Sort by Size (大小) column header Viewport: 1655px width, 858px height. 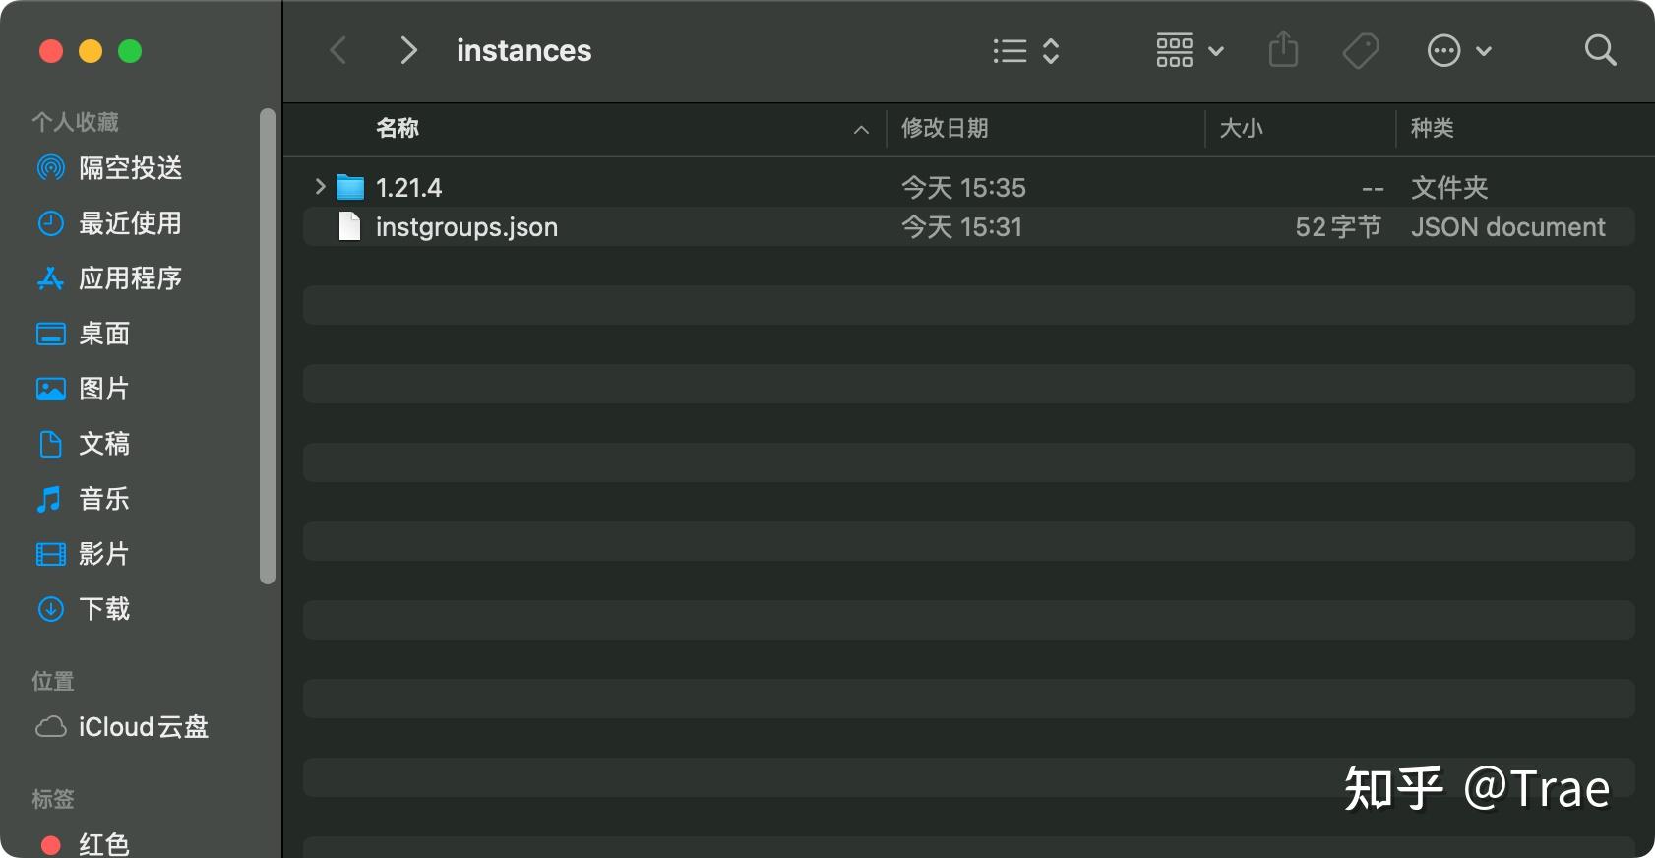[1242, 128]
